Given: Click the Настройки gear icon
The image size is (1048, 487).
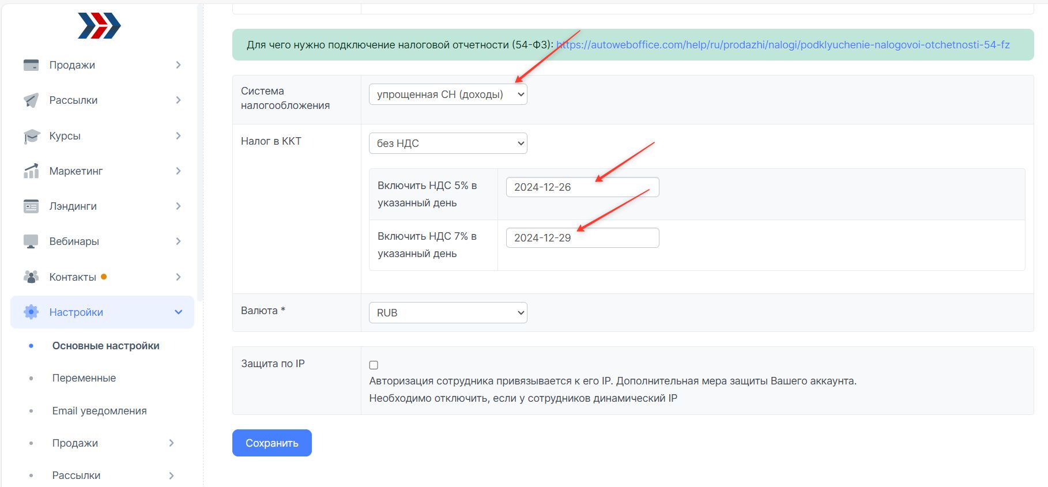Looking at the screenshot, I should [31, 312].
